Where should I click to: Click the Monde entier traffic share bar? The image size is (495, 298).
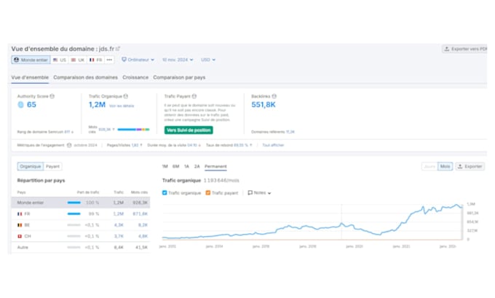click(74, 203)
